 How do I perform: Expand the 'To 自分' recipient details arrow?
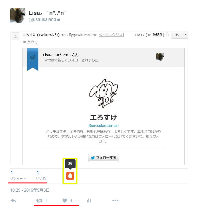37,43
